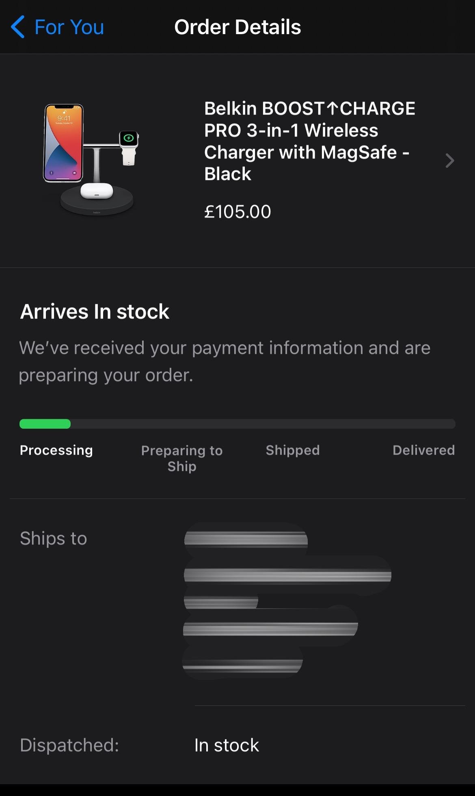Select the Processing stage label
The height and width of the screenshot is (796, 475).
point(56,450)
